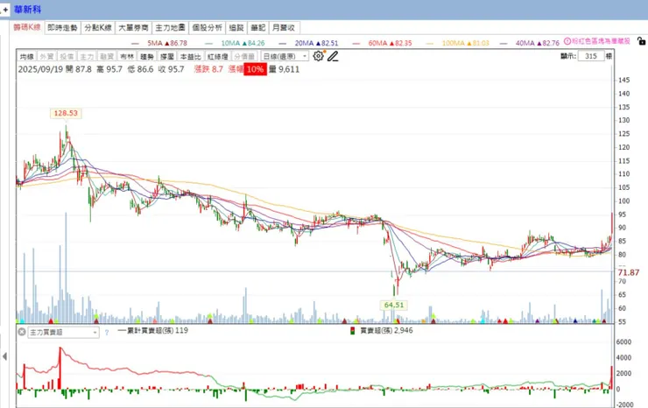
Task: Toggle the 布林 Bollinger overlay
Action: (127, 56)
